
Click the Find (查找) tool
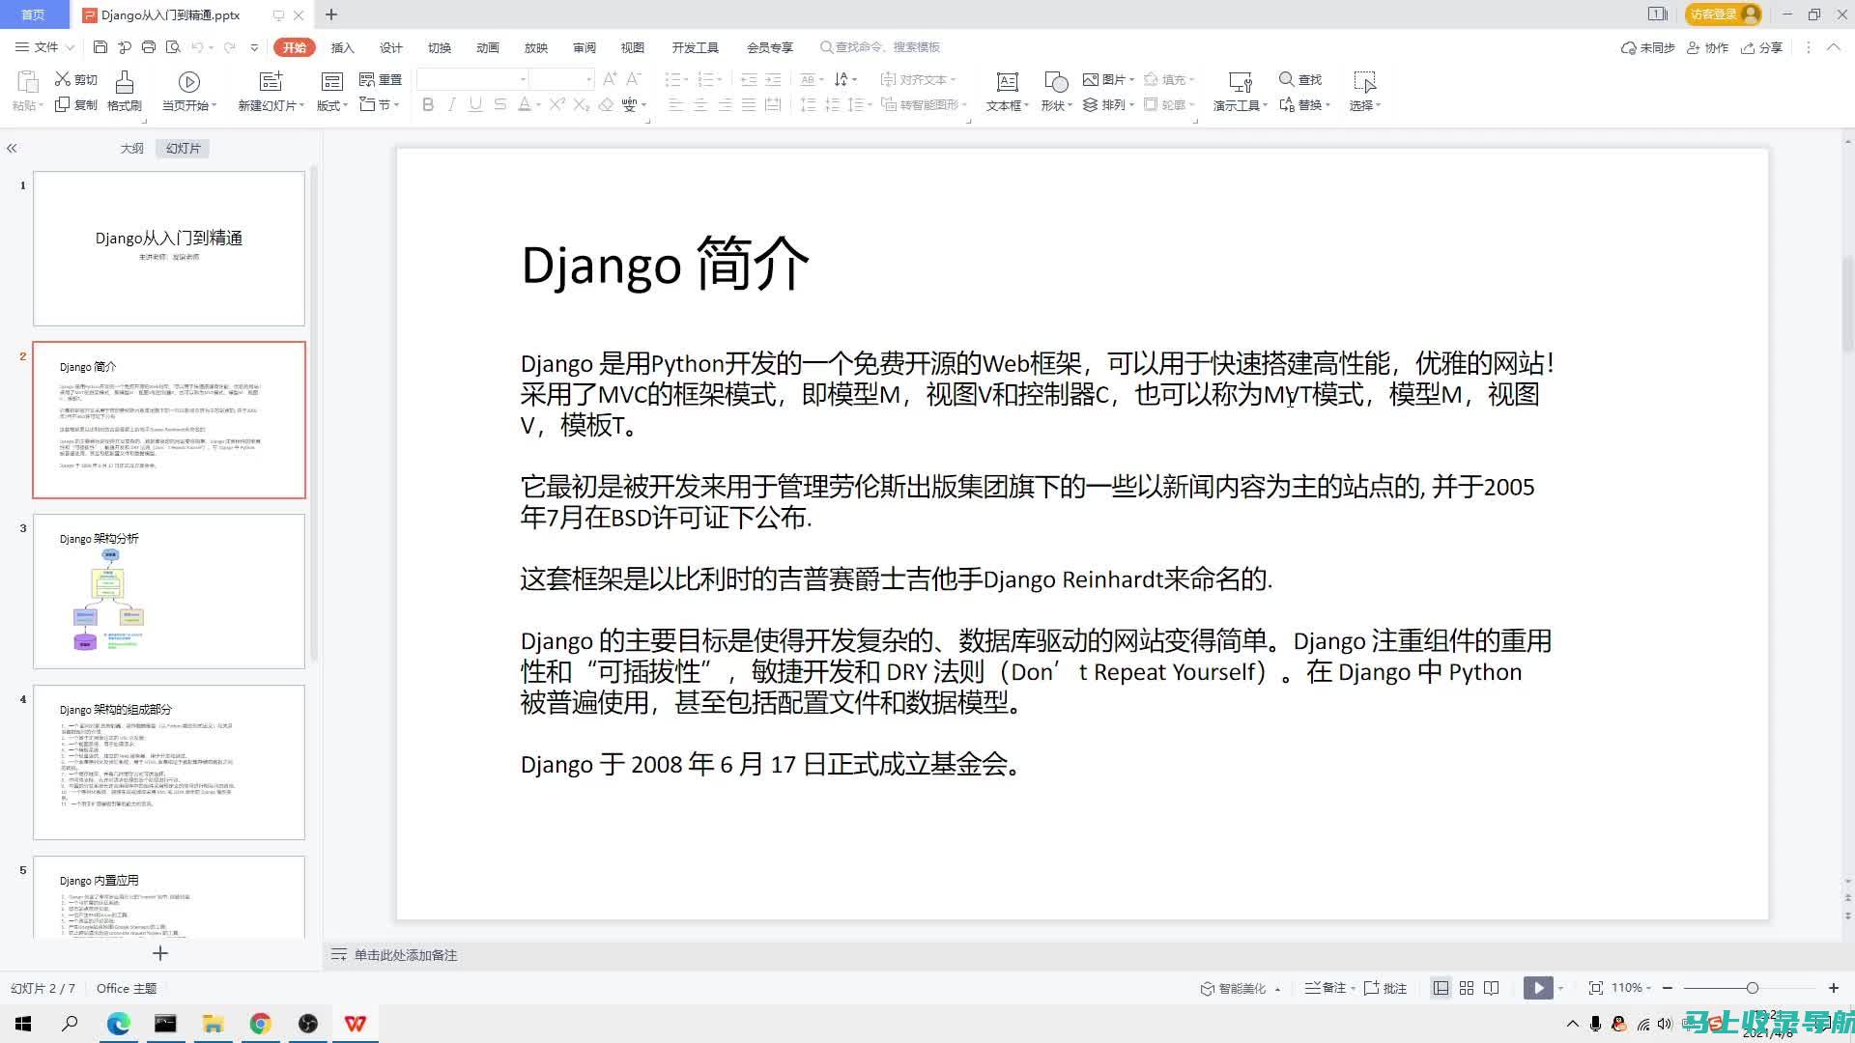(1300, 79)
